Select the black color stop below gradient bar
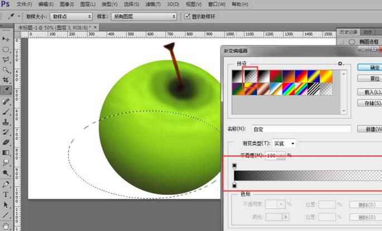 pos(234,185)
